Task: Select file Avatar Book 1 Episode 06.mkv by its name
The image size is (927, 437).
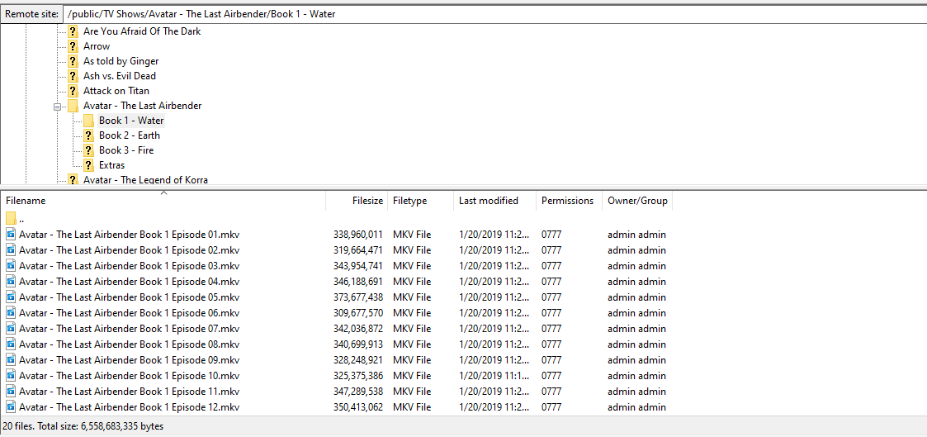Action: coord(129,313)
